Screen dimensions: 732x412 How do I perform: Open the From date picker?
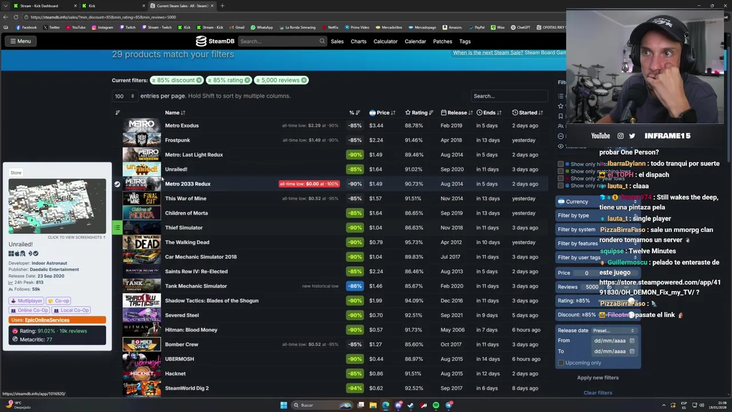coord(632,341)
